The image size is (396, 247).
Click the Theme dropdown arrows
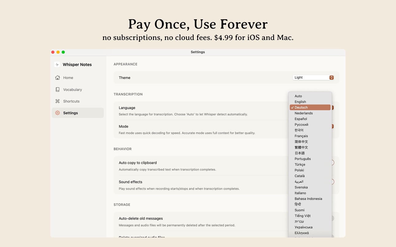[x=332, y=78]
